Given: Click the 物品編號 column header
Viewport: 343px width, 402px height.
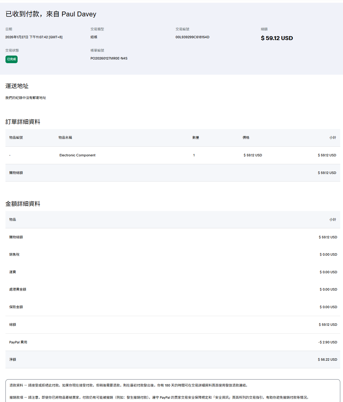Looking at the screenshot, I should click(16, 138).
